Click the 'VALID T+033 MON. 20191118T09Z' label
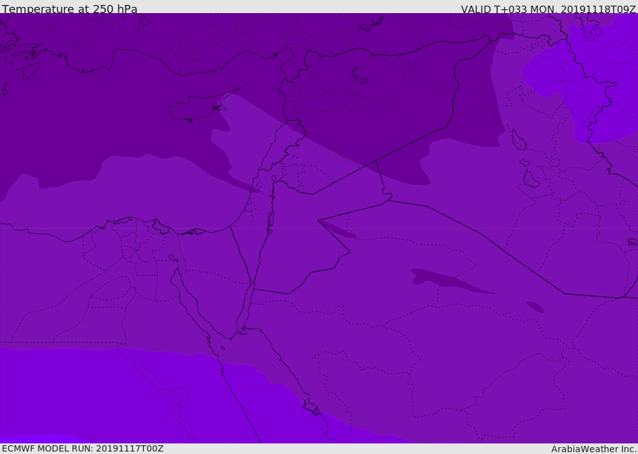The width and height of the screenshot is (638, 454). [548, 9]
